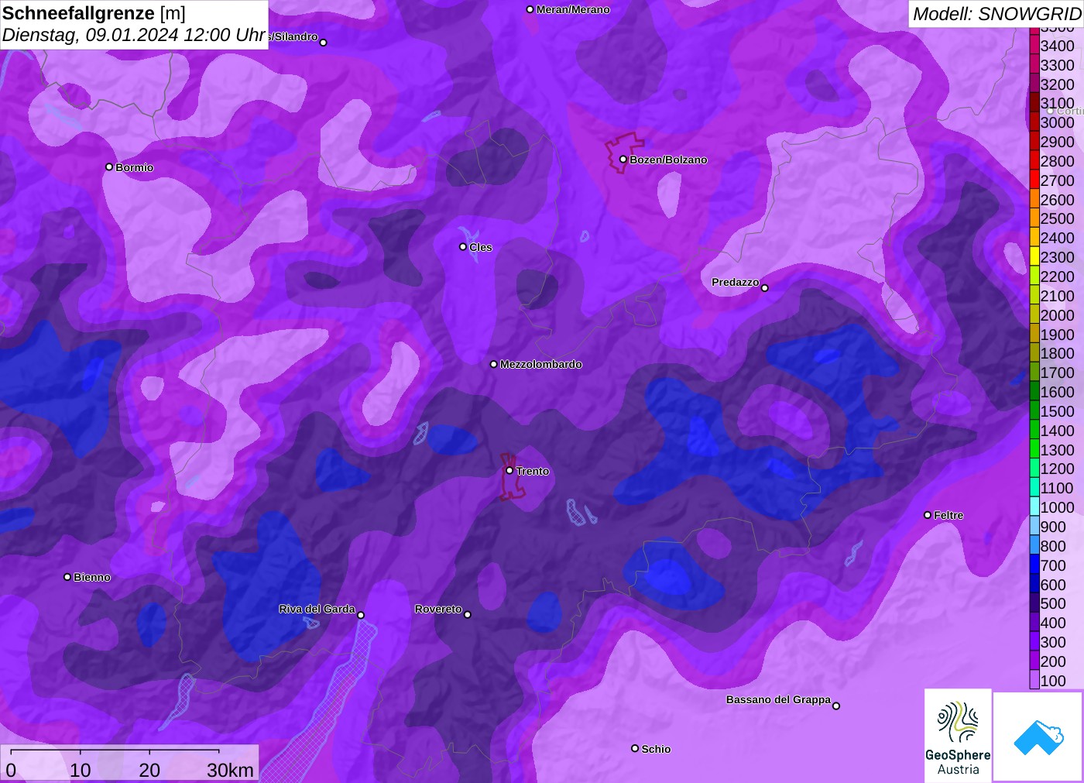Click the Bormio location marker

[x=109, y=167]
